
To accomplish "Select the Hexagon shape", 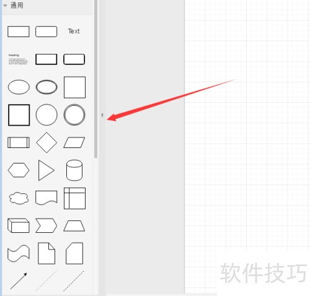I will 19,170.
